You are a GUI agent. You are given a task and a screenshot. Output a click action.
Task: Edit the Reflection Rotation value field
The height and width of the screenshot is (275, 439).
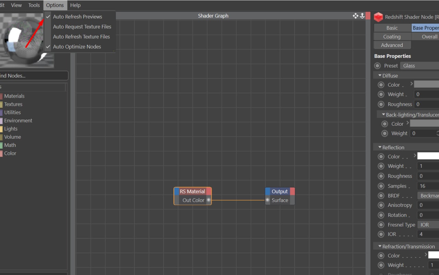click(x=428, y=215)
